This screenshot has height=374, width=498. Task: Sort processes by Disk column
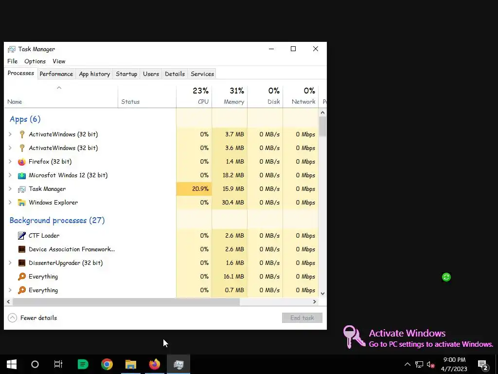(x=265, y=97)
